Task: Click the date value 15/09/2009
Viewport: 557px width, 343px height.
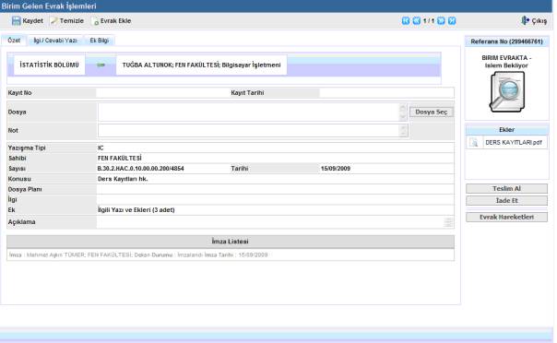Action: point(336,169)
